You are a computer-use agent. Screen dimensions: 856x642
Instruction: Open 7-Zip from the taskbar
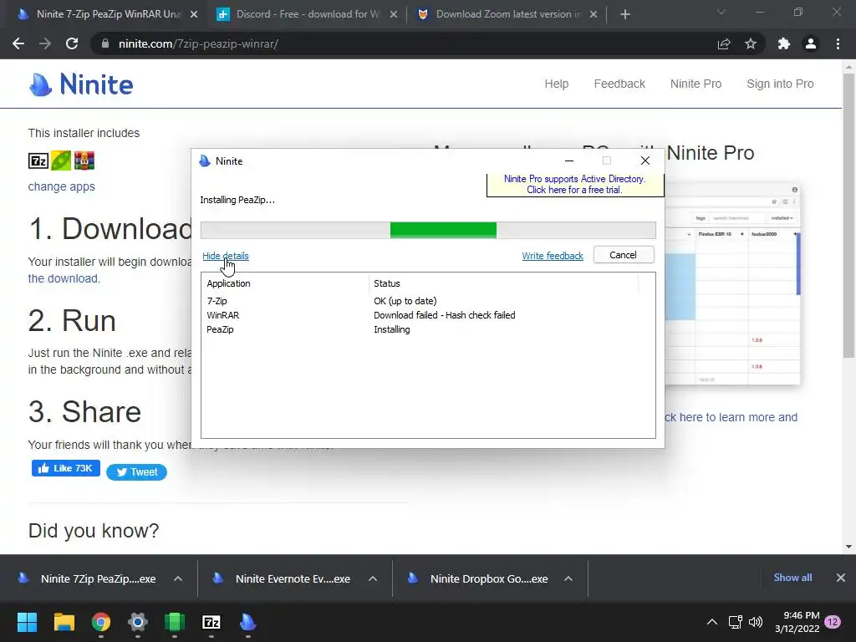pos(211,622)
